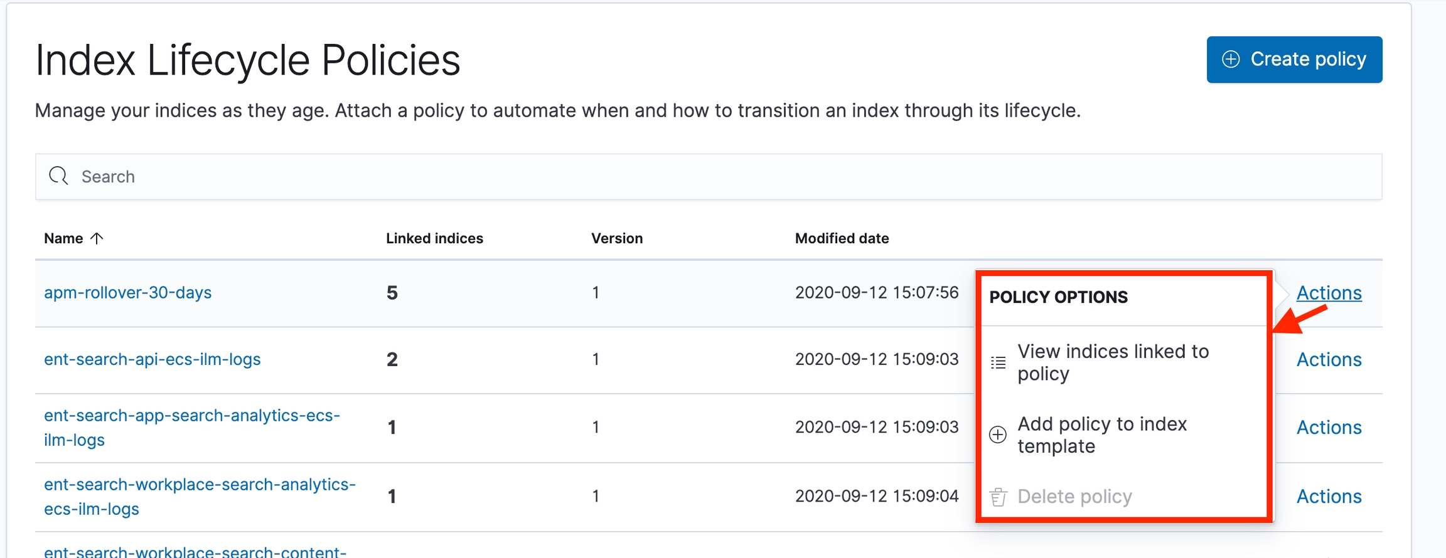Open Actions for apm-rollover-30-days
The image size is (1446, 558).
click(1329, 293)
